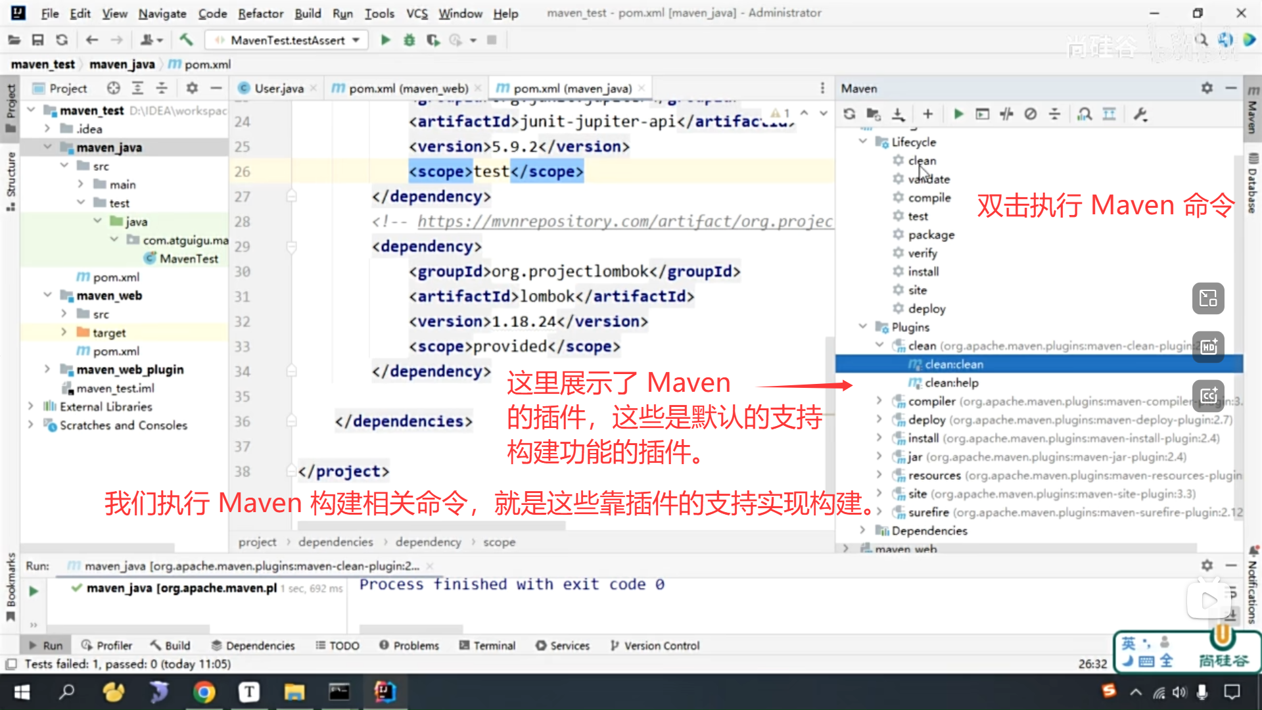Click Select Opened File target icon
This screenshot has width=1262, height=710.
113,88
